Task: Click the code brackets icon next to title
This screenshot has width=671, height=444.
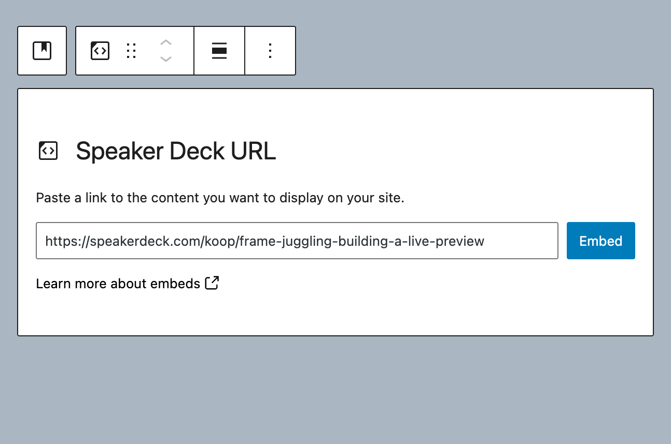Action: (48, 151)
